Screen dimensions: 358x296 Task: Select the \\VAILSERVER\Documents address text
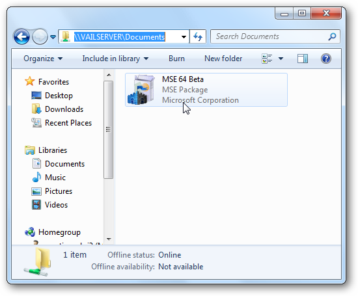(x=119, y=36)
